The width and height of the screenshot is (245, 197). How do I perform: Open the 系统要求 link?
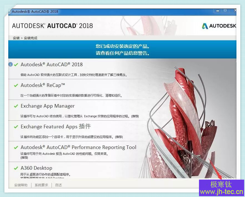pos(41,185)
